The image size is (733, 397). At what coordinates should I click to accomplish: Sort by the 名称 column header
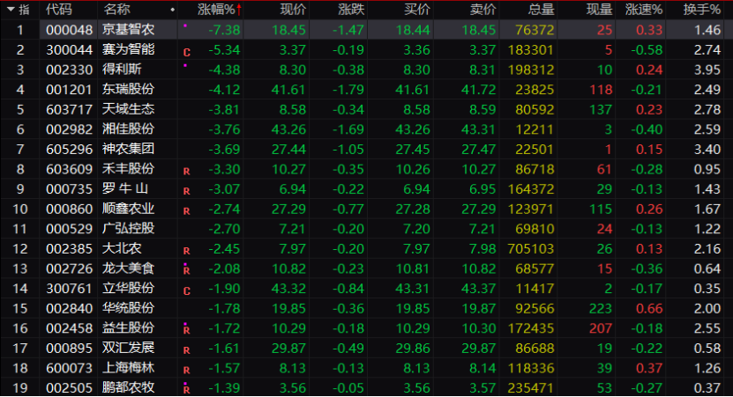click(116, 10)
